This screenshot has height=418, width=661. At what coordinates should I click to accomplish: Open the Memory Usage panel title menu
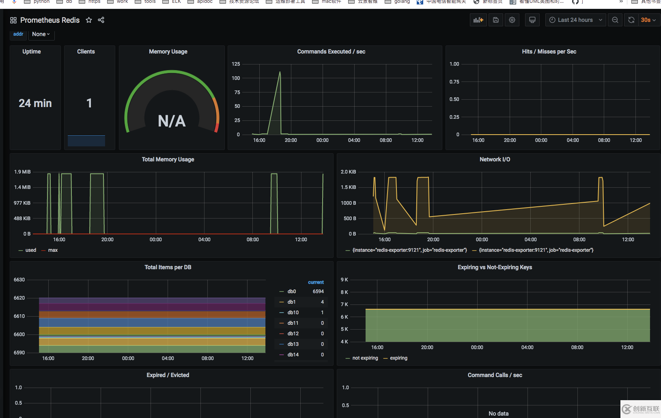point(168,51)
